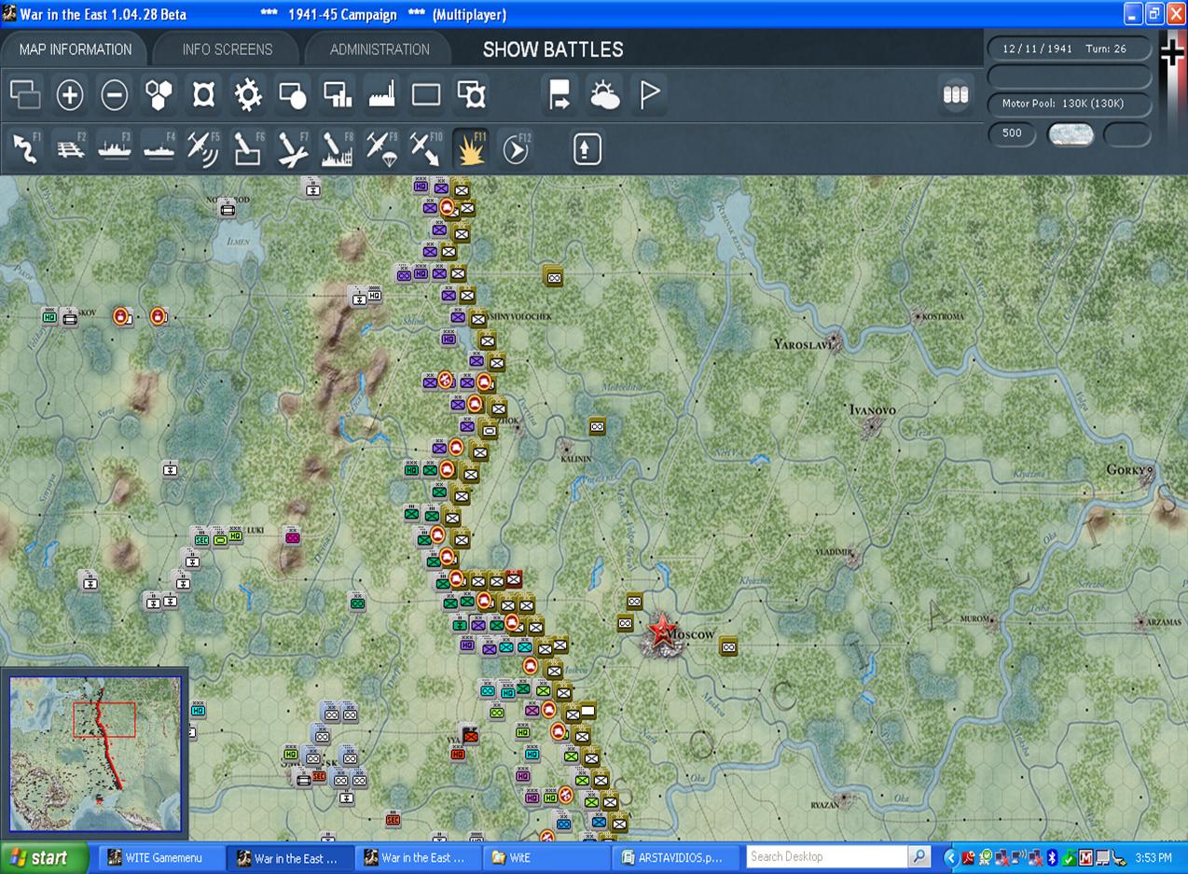Screen dimensions: 1188x874
Task: Switch to the INFO SCREENS tab
Action: pyautogui.click(x=228, y=49)
